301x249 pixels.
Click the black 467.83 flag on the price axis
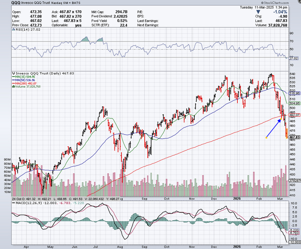[295, 137]
